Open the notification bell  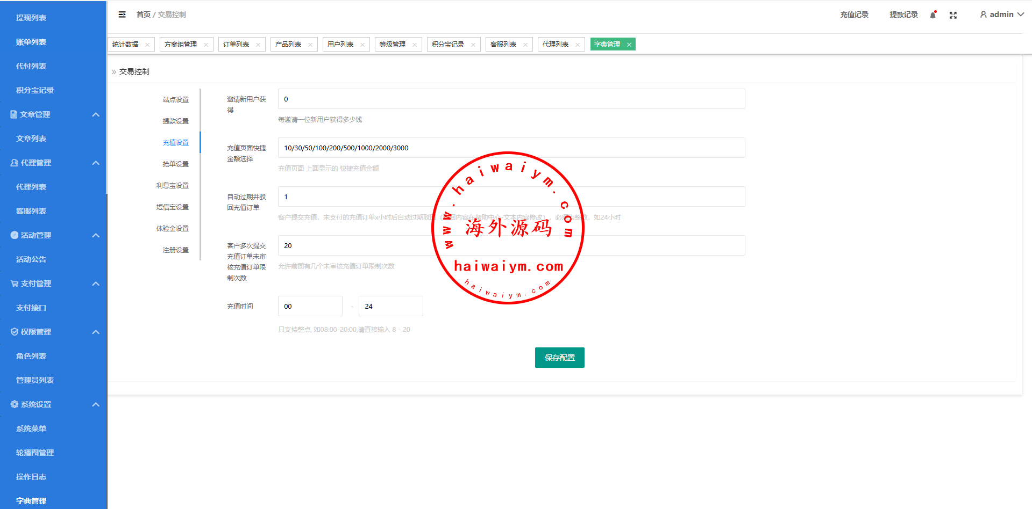point(933,15)
